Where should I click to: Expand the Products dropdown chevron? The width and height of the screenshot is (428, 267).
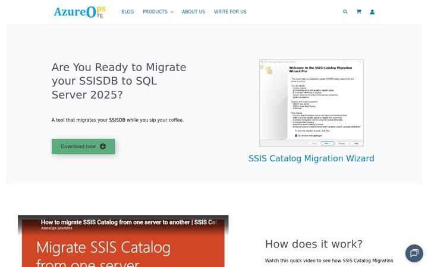[172, 12]
